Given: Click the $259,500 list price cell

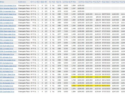Looking at the screenshot, I should pyautogui.click(x=81, y=89).
